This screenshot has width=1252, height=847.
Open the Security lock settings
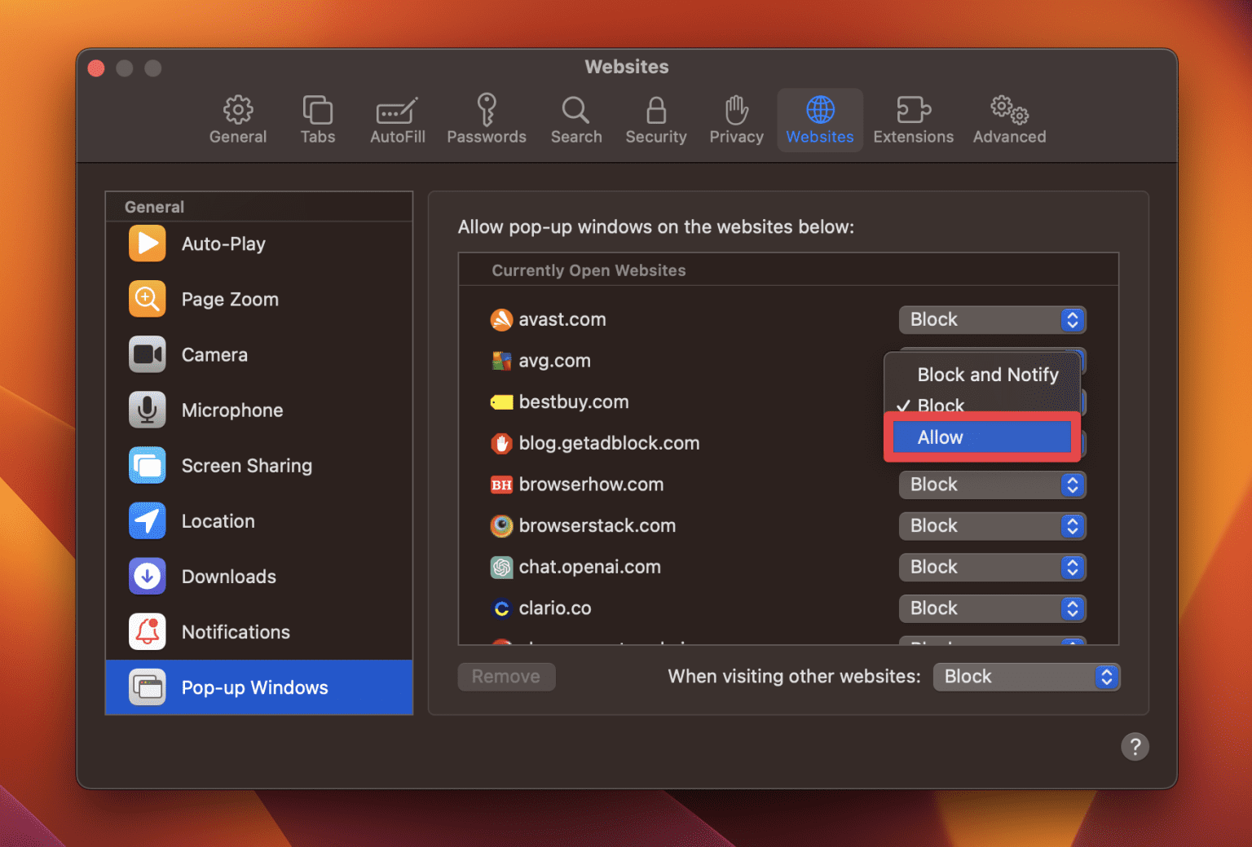(x=655, y=119)
